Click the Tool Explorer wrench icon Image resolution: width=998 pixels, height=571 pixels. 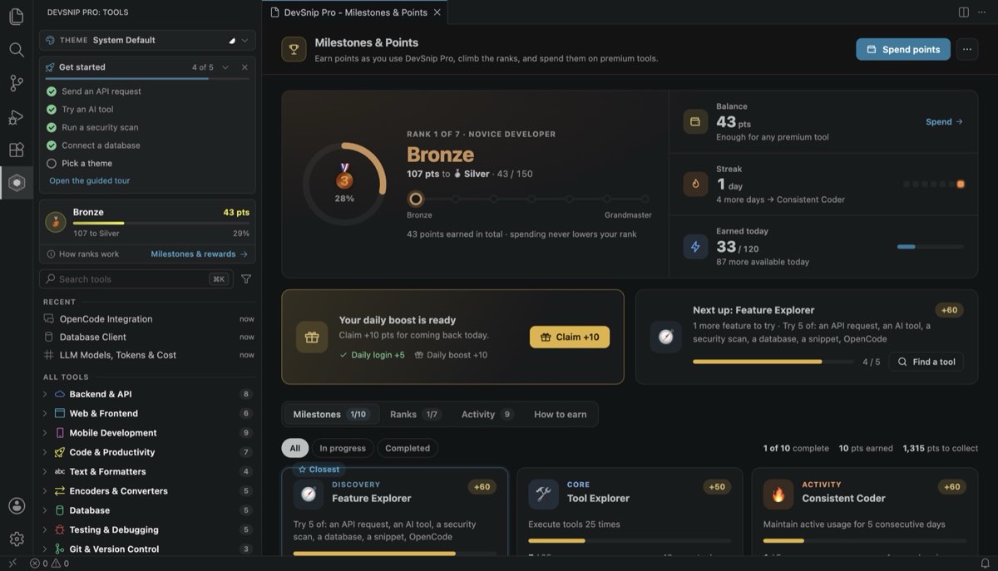coord(544,495)
